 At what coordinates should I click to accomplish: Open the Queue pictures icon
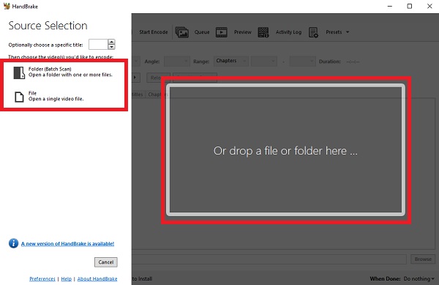pyautogui.click(x=182, y=32)
